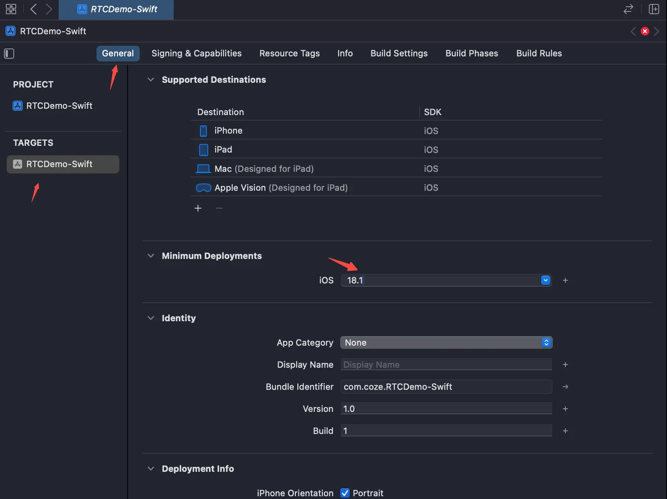667x499 pixels.
Task: Open the App Category dropdown
Action: click(446, 343)
